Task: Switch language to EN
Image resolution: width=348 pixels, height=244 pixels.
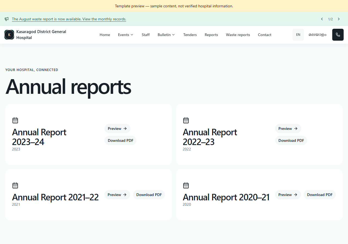Action: pyautogui.click(x=298, y=35)
